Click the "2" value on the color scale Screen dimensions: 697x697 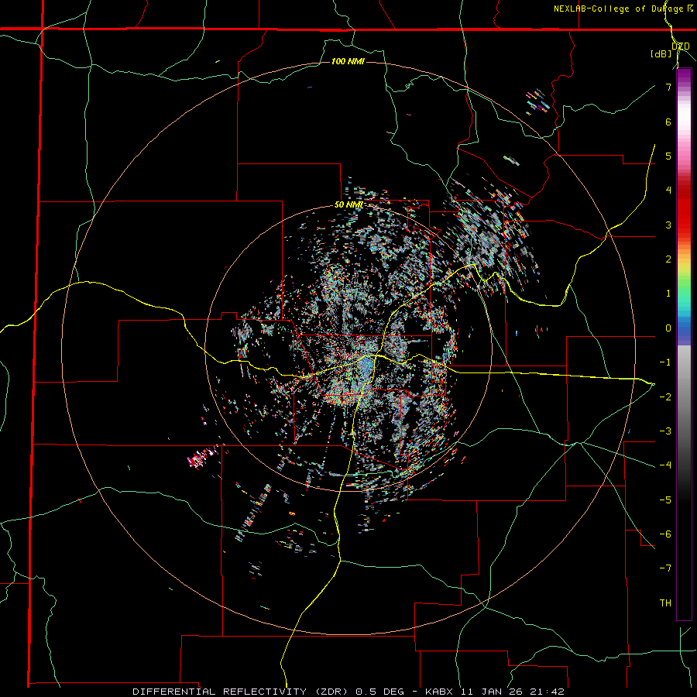pyautogui.click(x=668, y=259)
